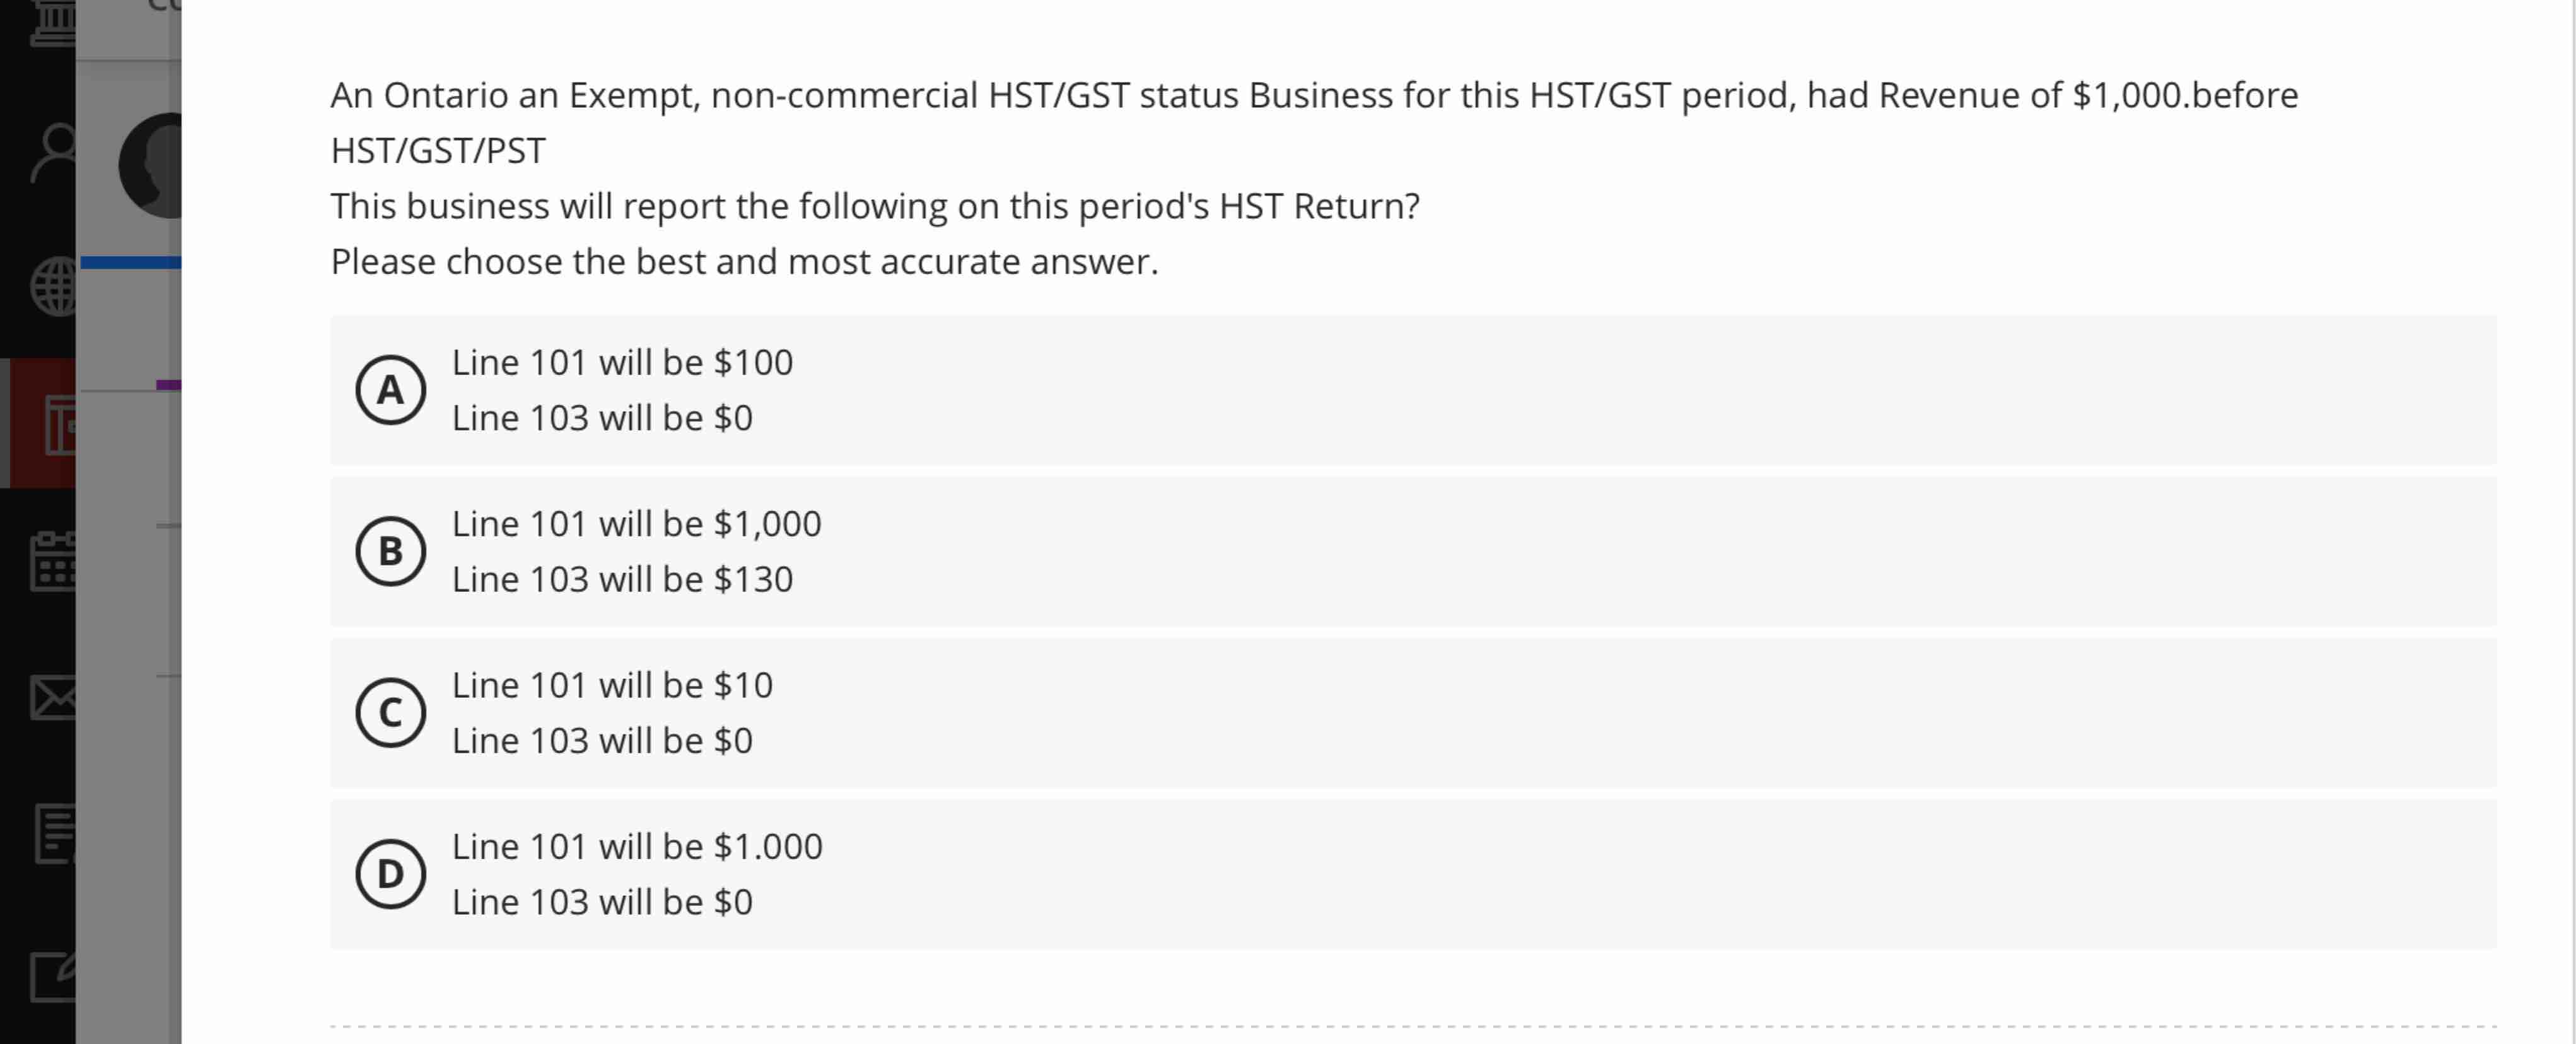Select the highlighted red content icon

55,425
